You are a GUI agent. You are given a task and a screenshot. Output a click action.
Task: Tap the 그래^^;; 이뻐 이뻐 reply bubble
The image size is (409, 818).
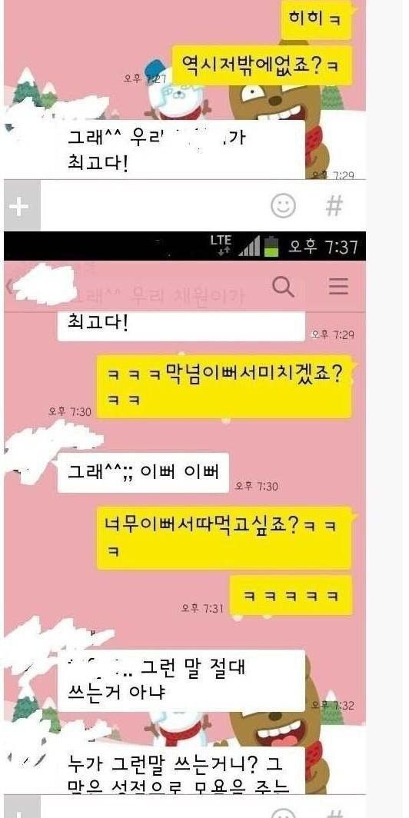(143, 473)
